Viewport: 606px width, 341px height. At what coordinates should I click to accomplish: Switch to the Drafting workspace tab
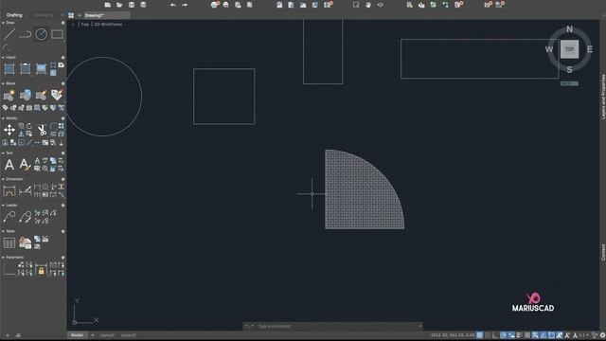click(15, 15)
